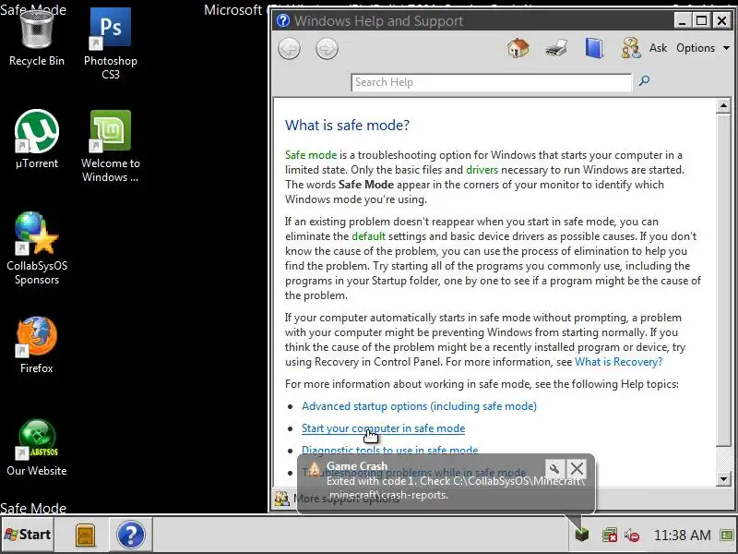This screenshot has width=738, height=554.
Task: Click the network tray icon
Action: [610, 536]
